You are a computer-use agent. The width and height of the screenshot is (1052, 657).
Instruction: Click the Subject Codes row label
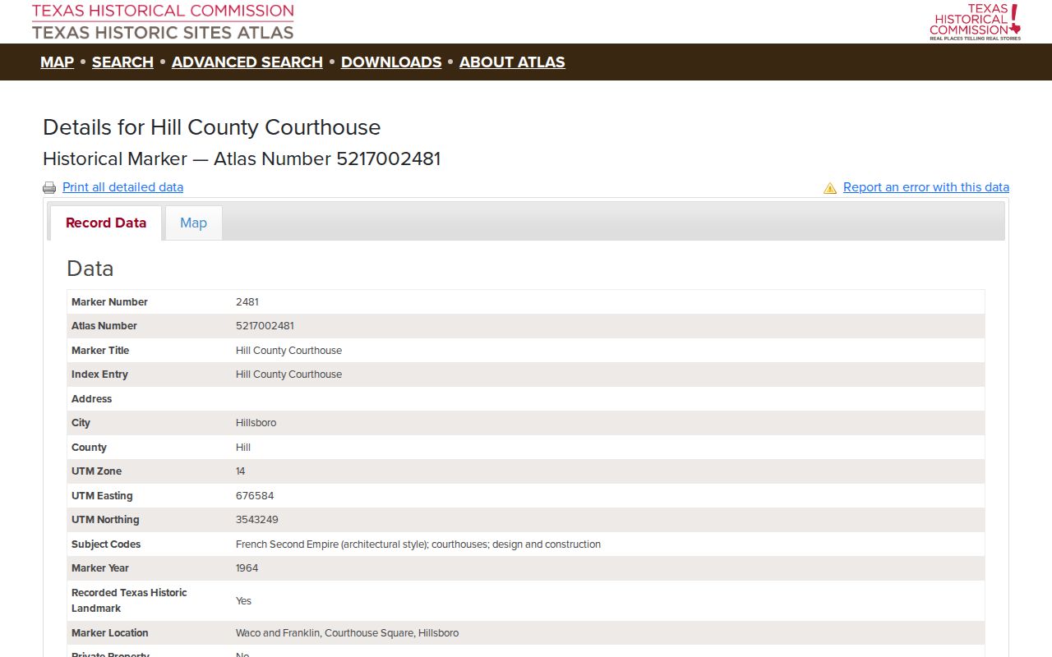click(106, 544)
